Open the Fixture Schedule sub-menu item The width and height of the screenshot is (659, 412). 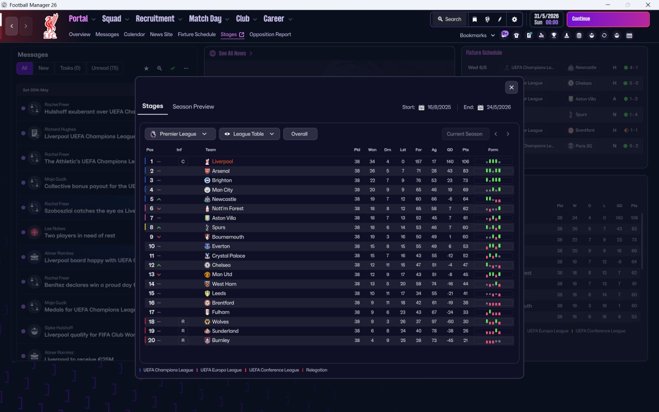click(x=197, y=35)
